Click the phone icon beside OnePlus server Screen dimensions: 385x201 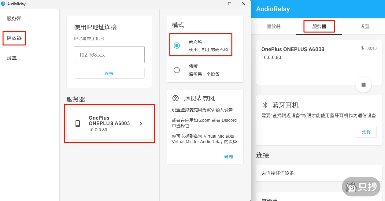point(78,124)
